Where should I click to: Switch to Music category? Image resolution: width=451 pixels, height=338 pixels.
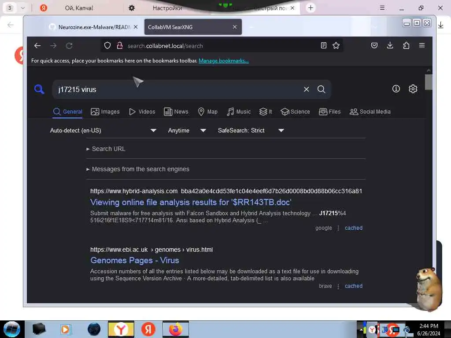(239, 111)
